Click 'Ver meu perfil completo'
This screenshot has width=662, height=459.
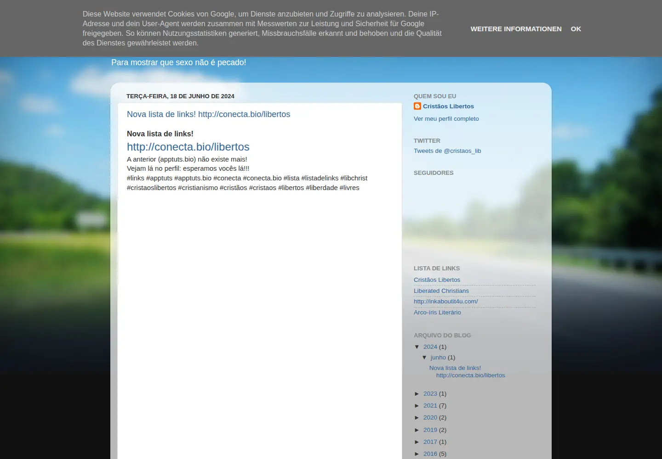point(446,118)
